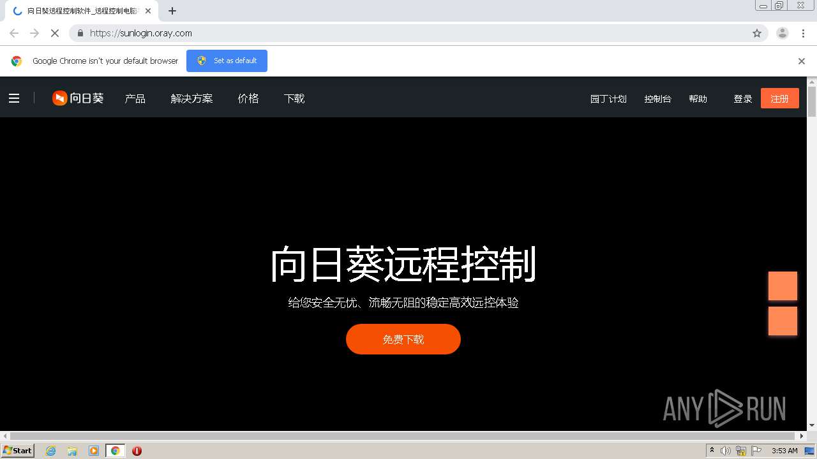View site security lock info
The height and width of the screenshot is (459, 817).
click(x=80, y=33)
